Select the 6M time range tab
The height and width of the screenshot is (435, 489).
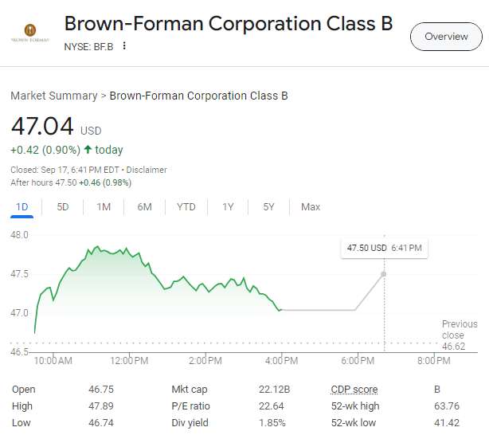144,207
